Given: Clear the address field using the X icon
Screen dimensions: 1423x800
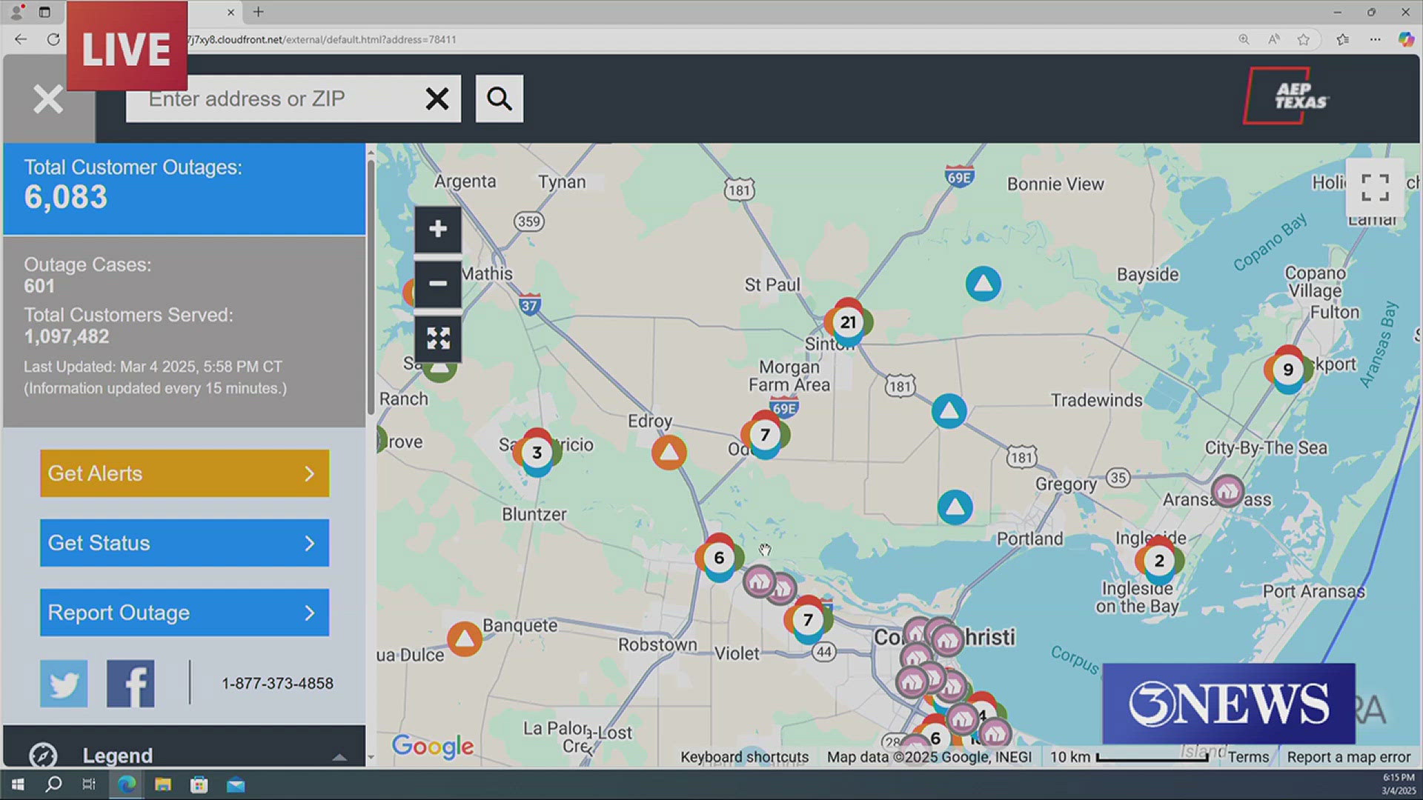Looking at the screenshot, I should [437, 99].
